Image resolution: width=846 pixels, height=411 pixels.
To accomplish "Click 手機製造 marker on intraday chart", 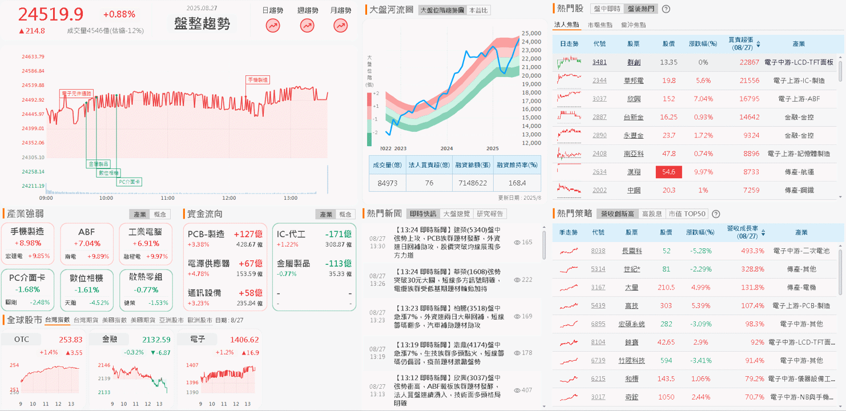I will click(257, 80).
